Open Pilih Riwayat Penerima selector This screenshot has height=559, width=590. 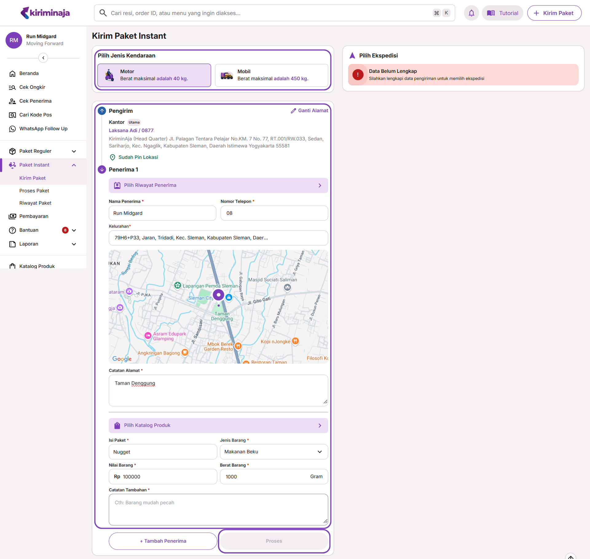[x=218, y=185]
